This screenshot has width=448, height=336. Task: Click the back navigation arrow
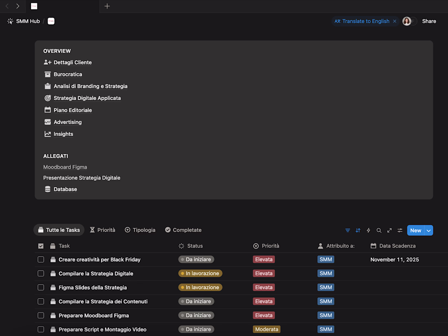point(7,6)
